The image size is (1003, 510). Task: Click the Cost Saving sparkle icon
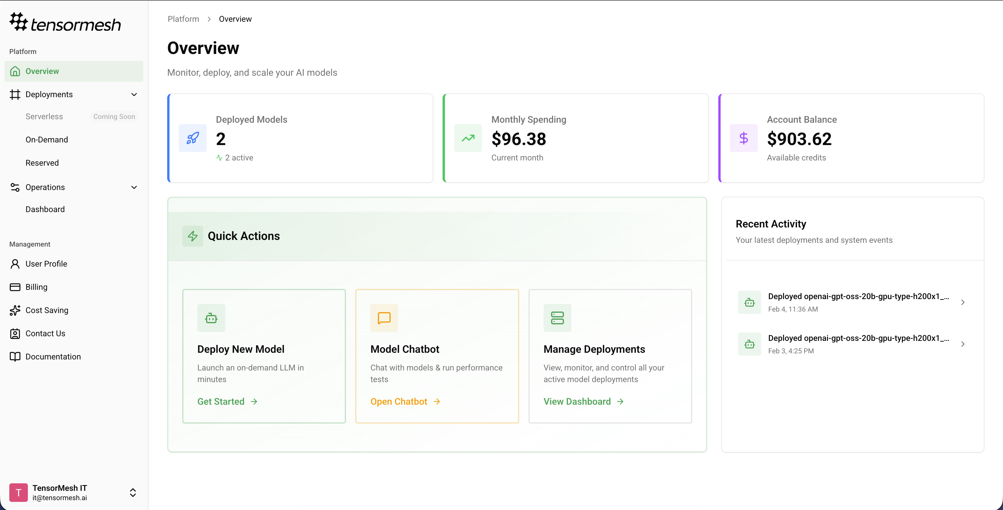(x=15, y=310)
